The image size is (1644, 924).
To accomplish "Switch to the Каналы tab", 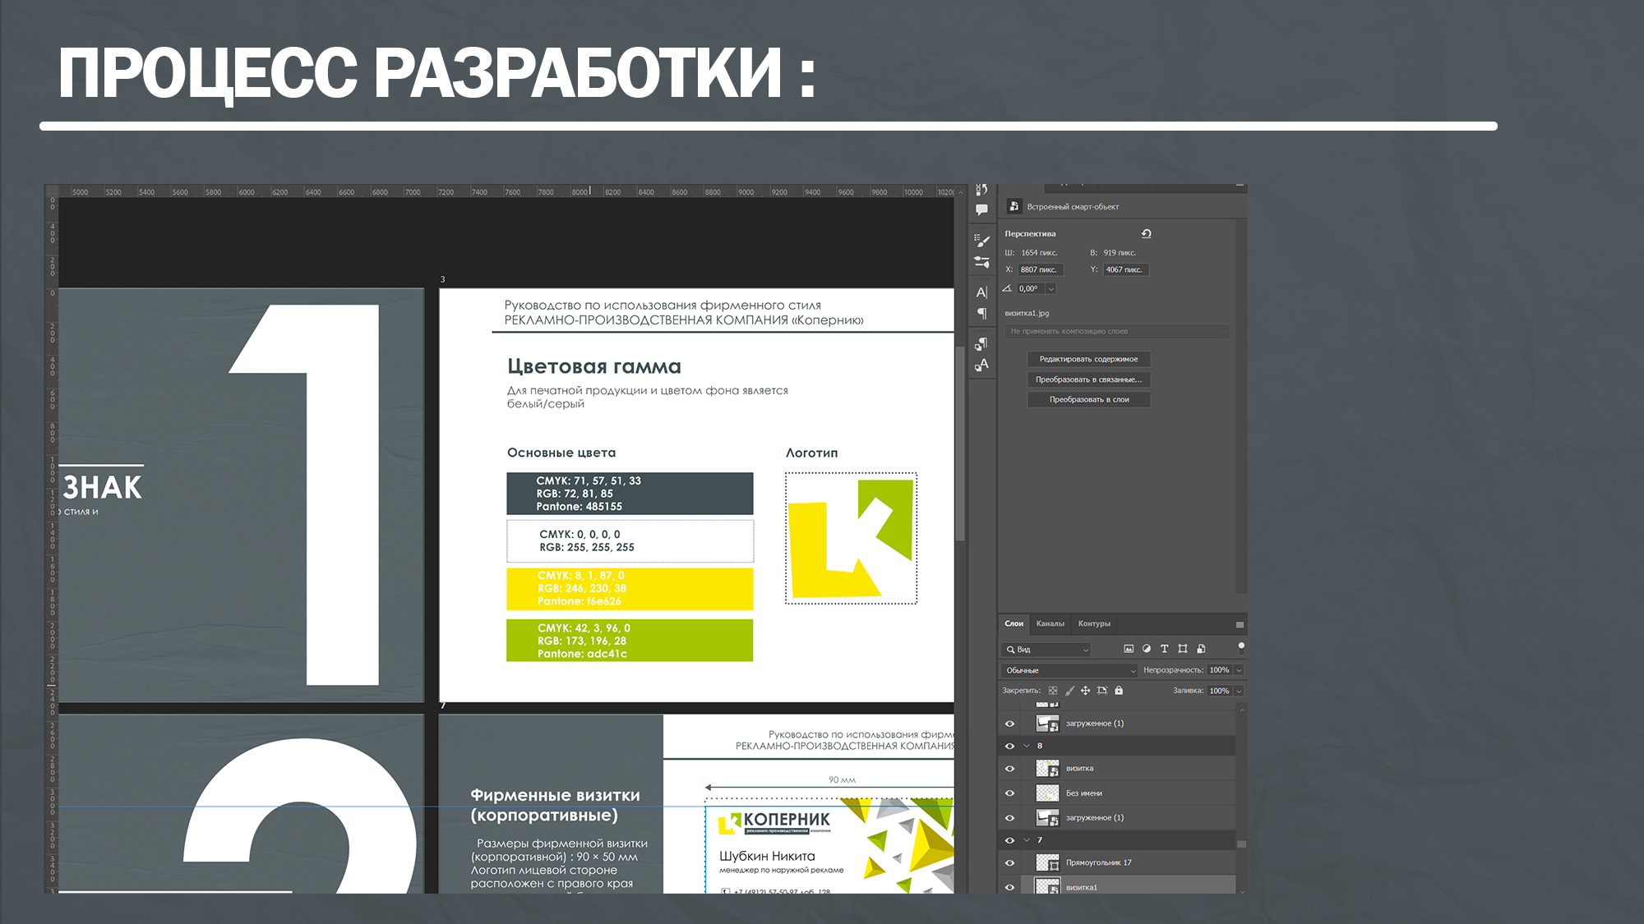I will 1050,623.
